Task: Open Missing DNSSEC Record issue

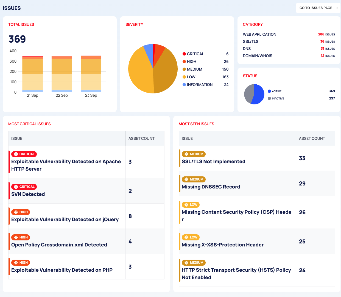Action: [x=211, y=187]
